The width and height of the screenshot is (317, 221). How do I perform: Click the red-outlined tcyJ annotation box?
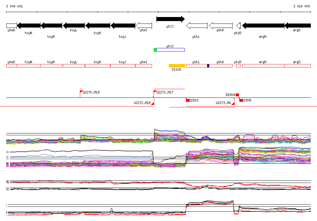123,66
